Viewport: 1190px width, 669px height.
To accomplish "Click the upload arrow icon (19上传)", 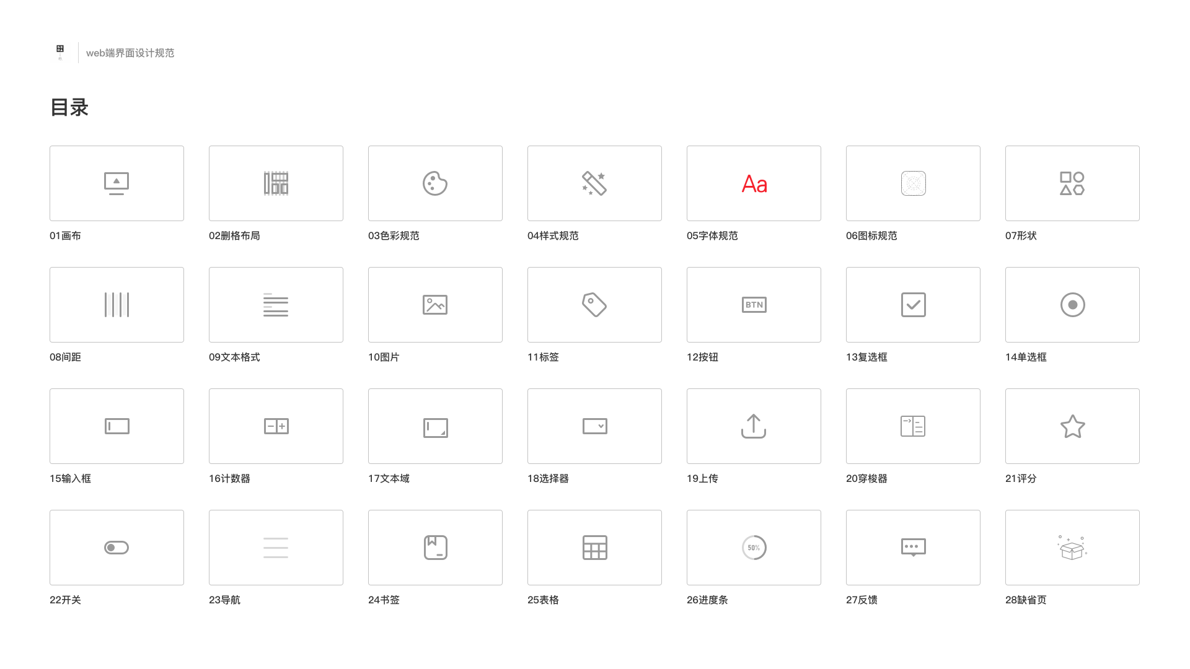I will tap(754, 426).
